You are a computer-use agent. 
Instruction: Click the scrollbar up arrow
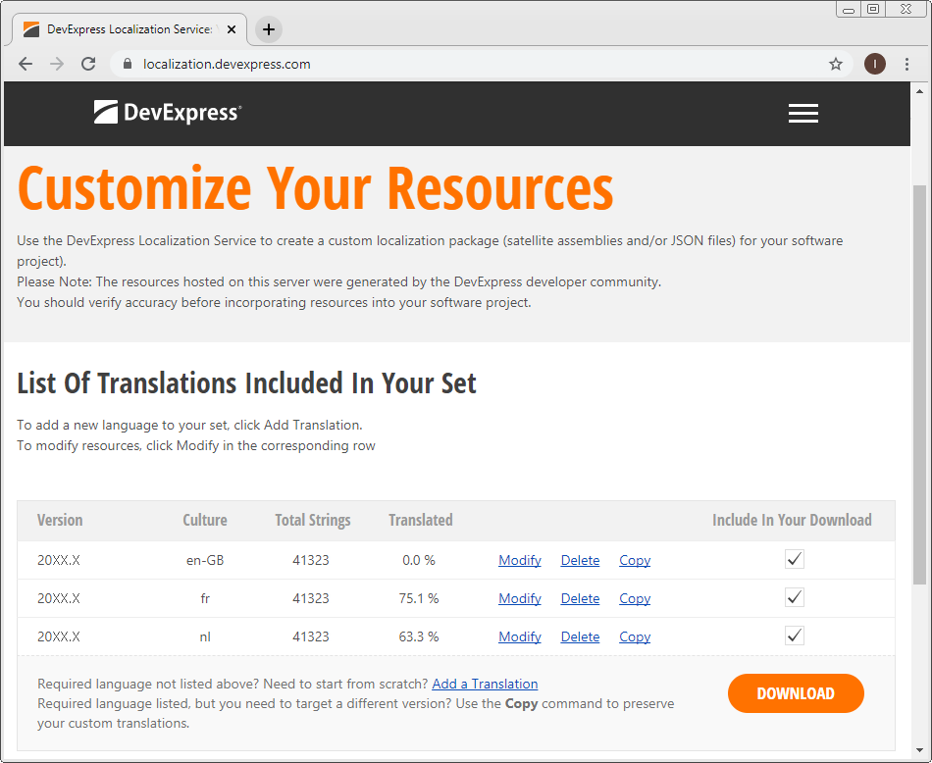point(919,91)
